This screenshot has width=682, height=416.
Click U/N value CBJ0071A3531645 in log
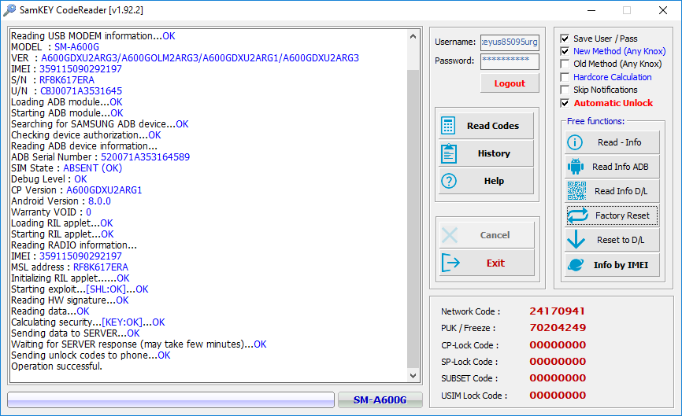click(81, 91)
